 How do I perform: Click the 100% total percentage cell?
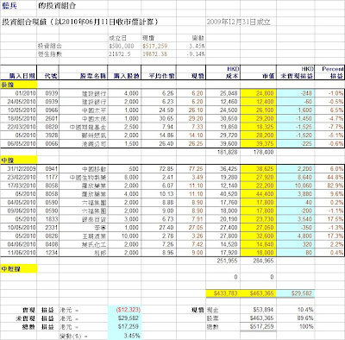[296, 326]
